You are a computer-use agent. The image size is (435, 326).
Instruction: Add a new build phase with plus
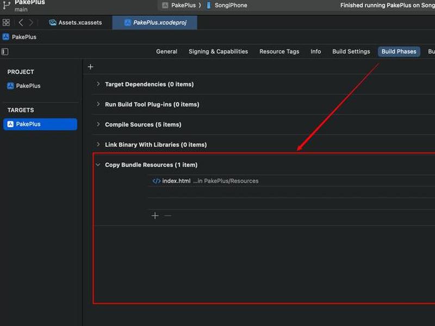(x=90, y=67)
